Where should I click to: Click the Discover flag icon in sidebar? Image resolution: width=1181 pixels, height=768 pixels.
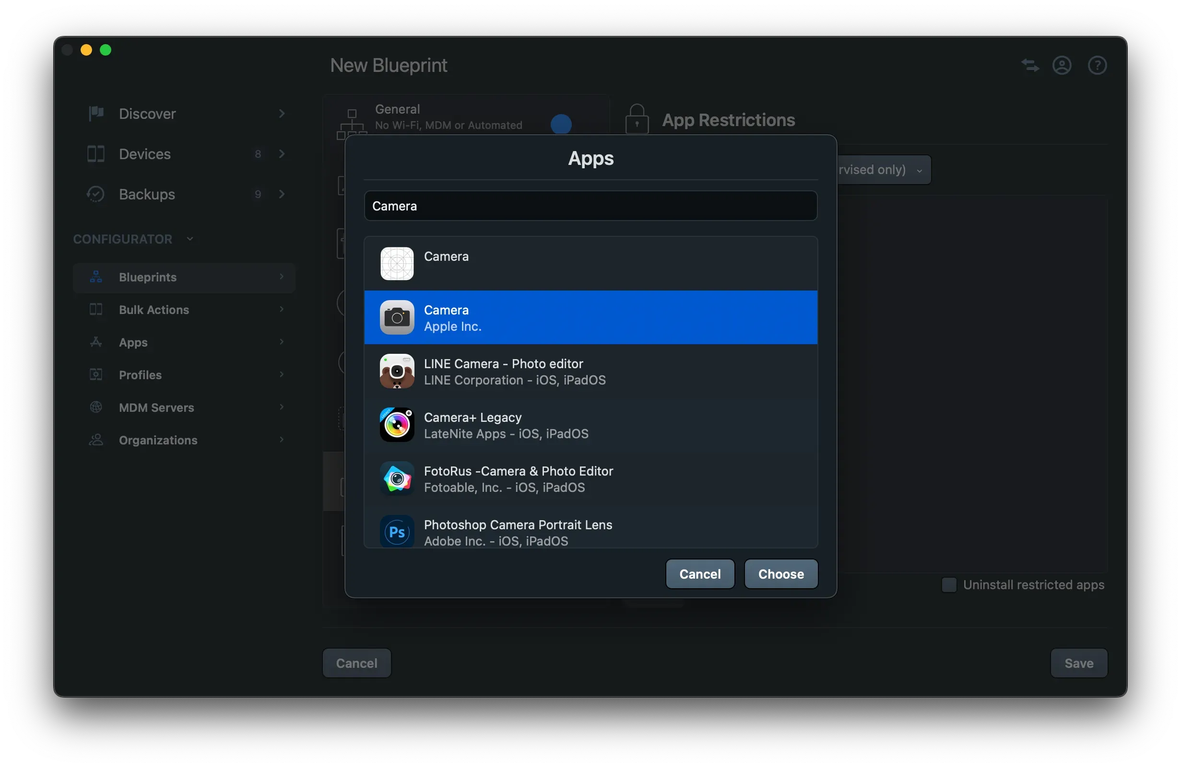pyautogui.click(x=96, y=114)
